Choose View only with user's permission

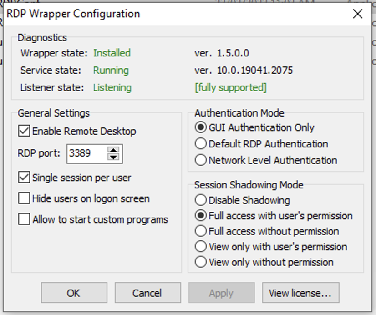coord(200,246)
